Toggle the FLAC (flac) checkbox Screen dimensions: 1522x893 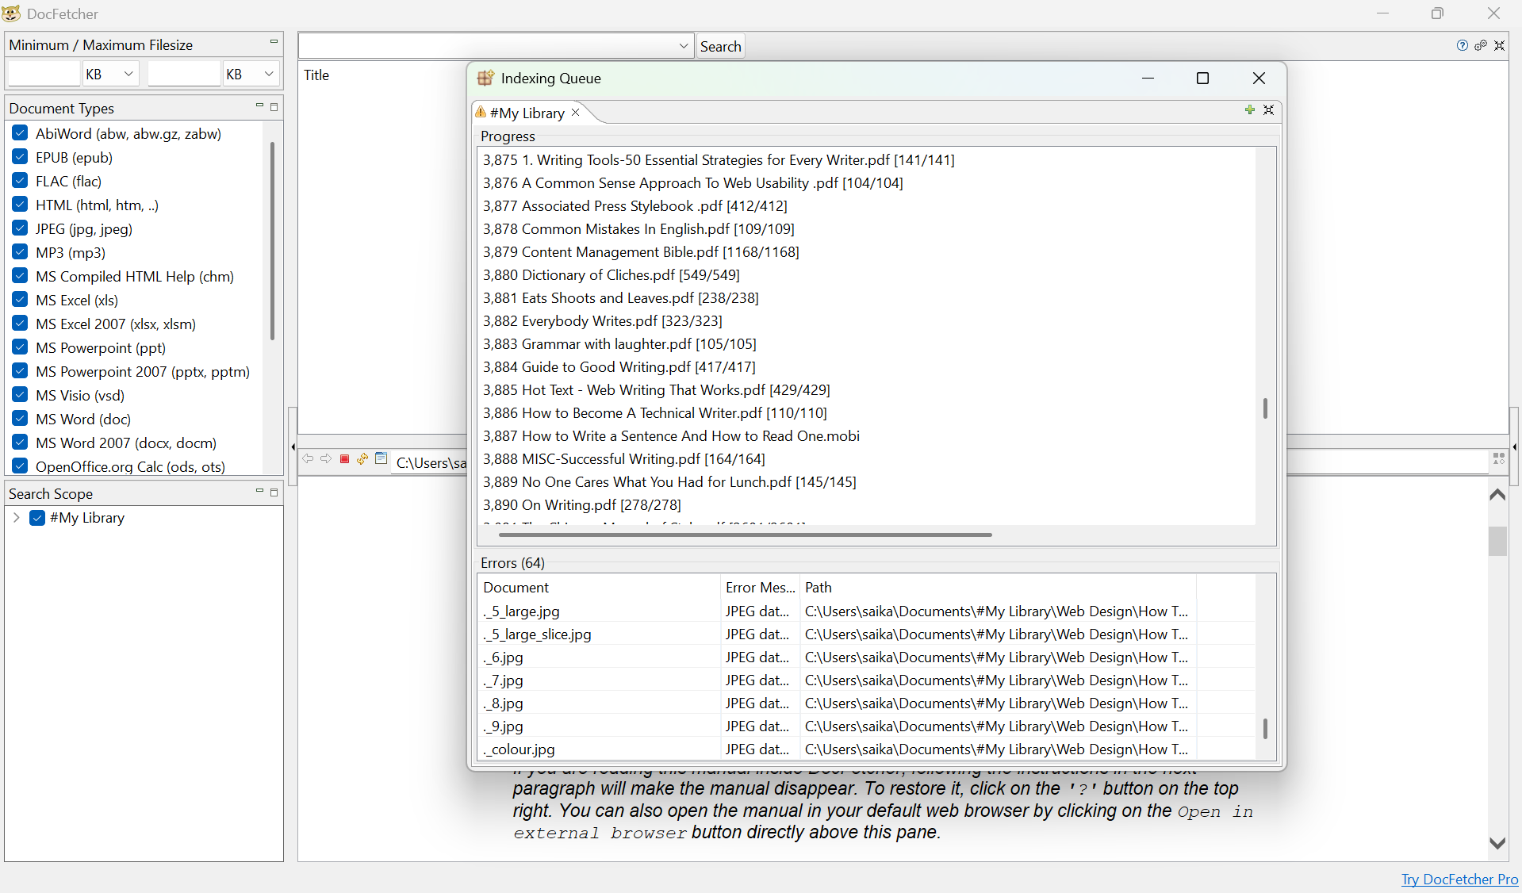(21, 181)
